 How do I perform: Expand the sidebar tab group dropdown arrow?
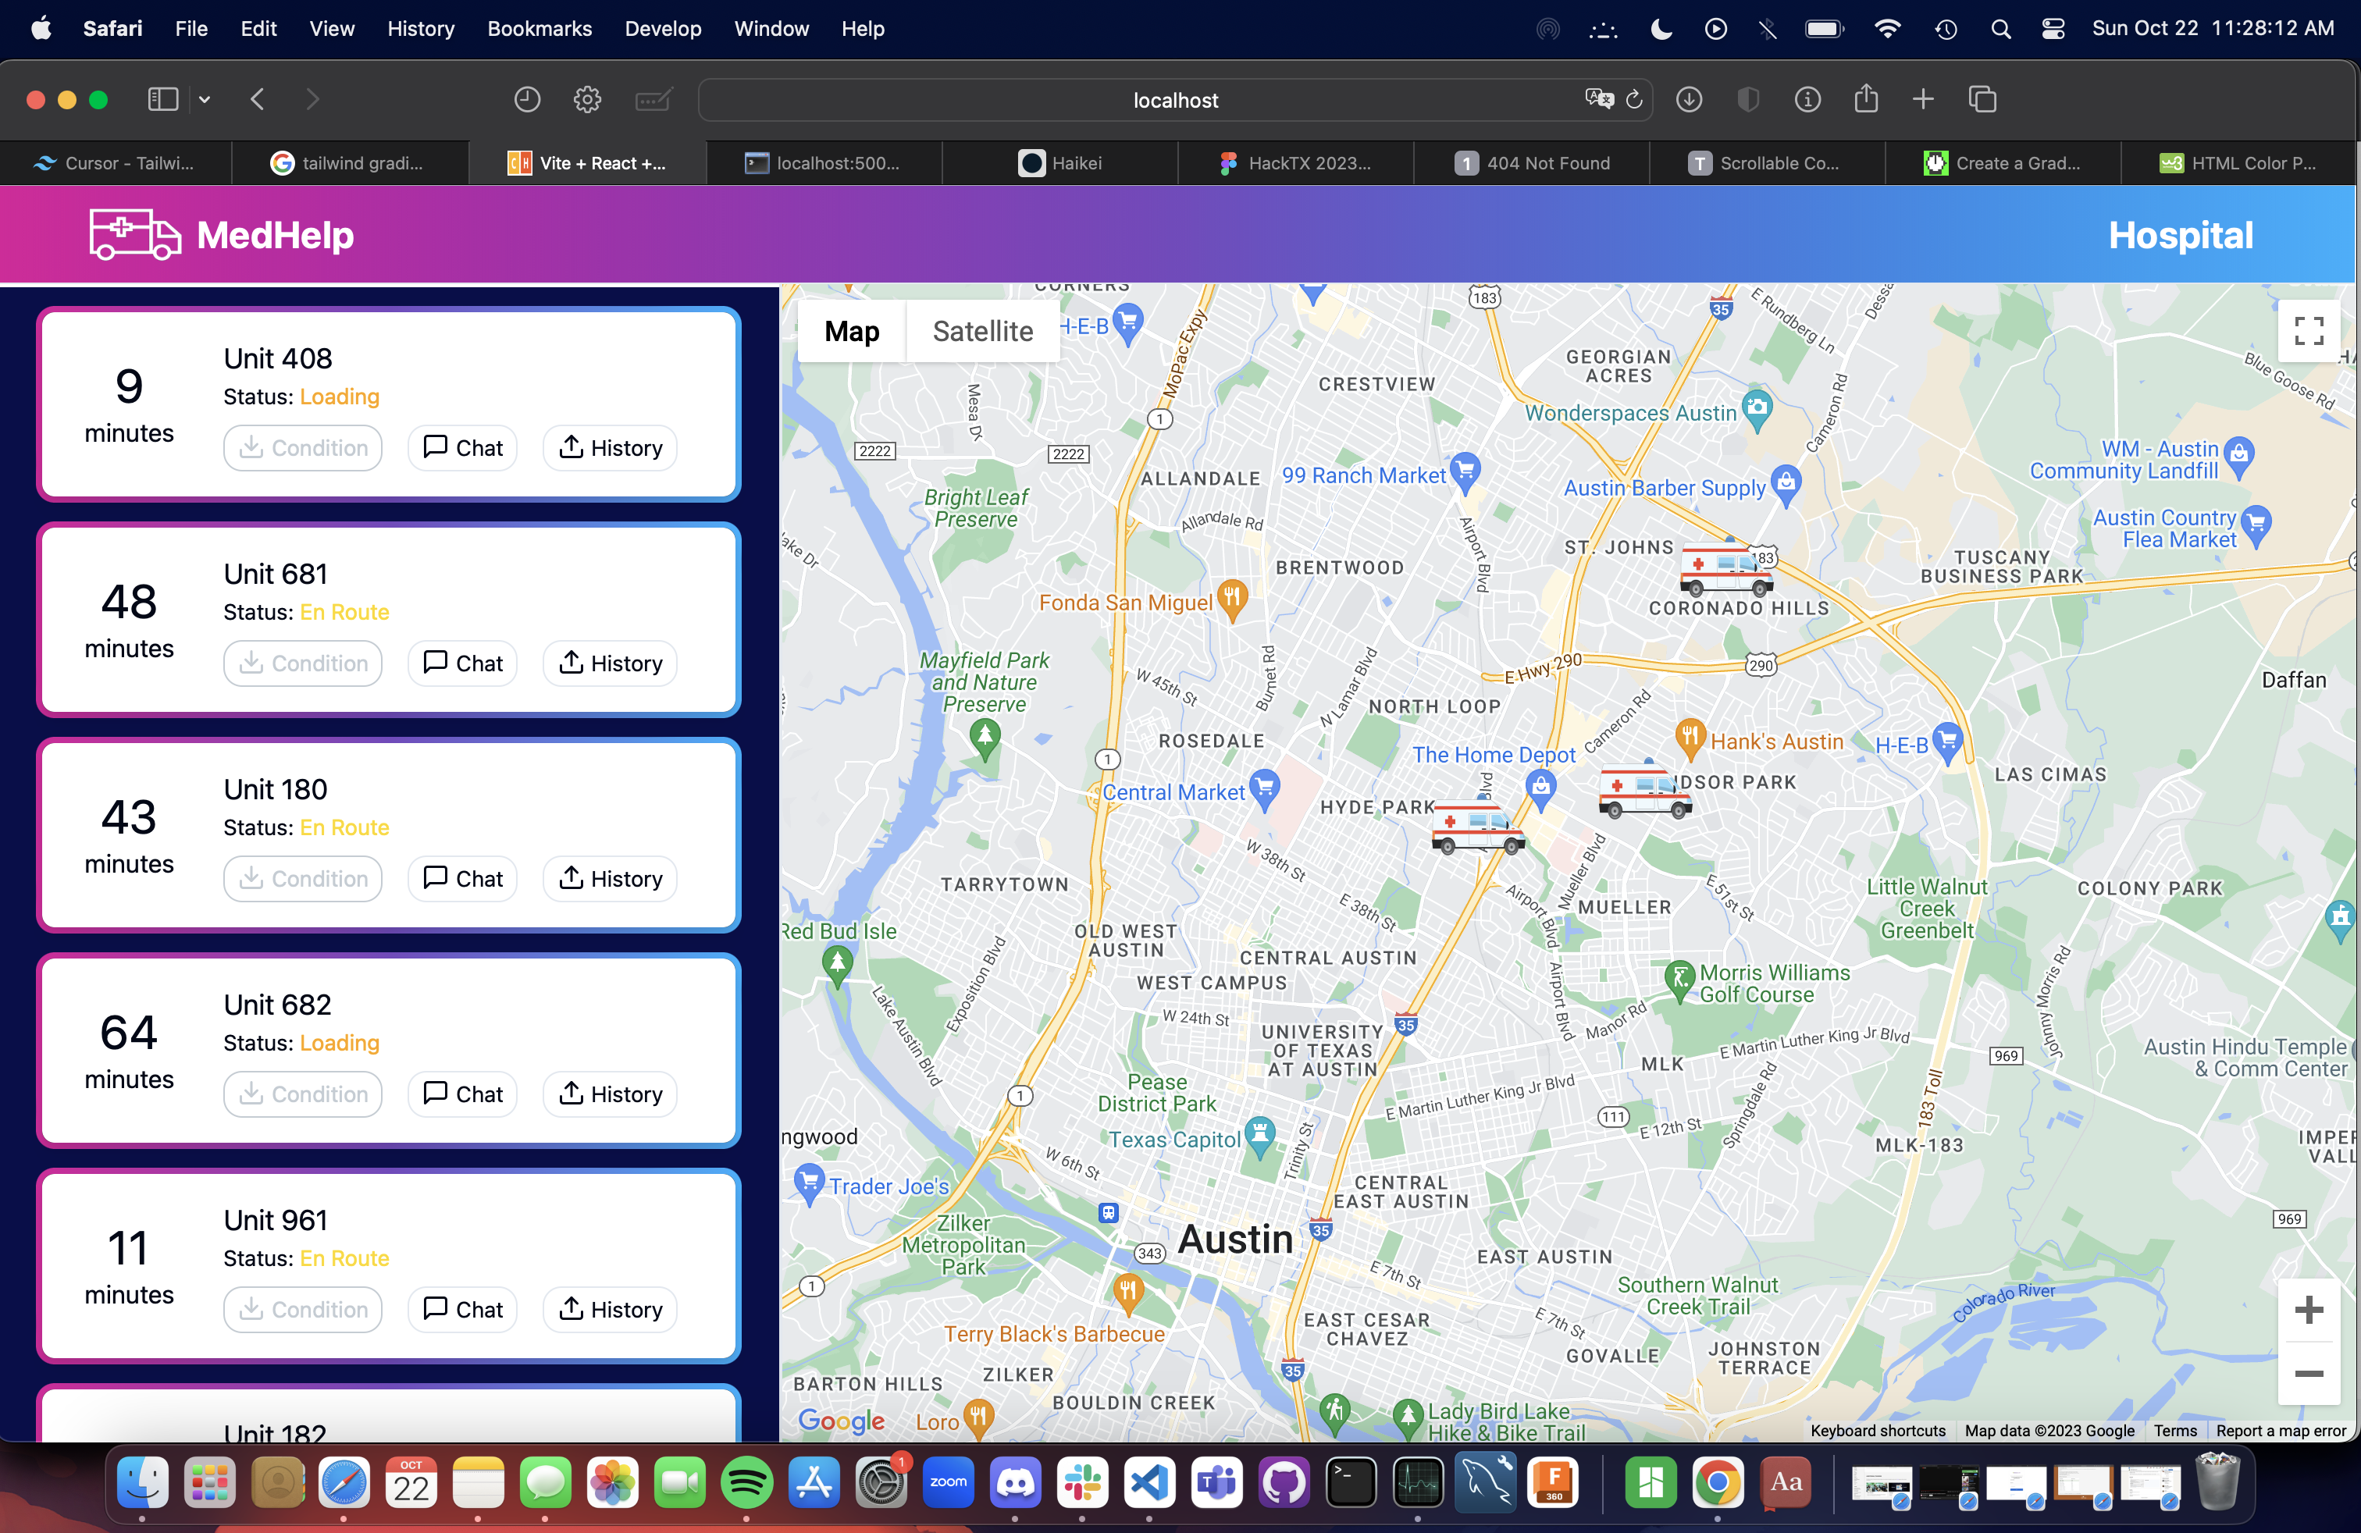pos(205,100)
